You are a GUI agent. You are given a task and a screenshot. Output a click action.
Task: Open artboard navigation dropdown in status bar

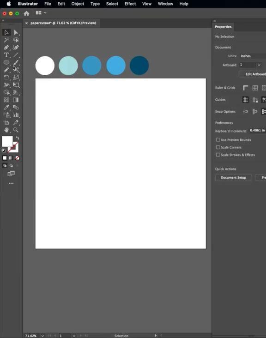point(74,336)
